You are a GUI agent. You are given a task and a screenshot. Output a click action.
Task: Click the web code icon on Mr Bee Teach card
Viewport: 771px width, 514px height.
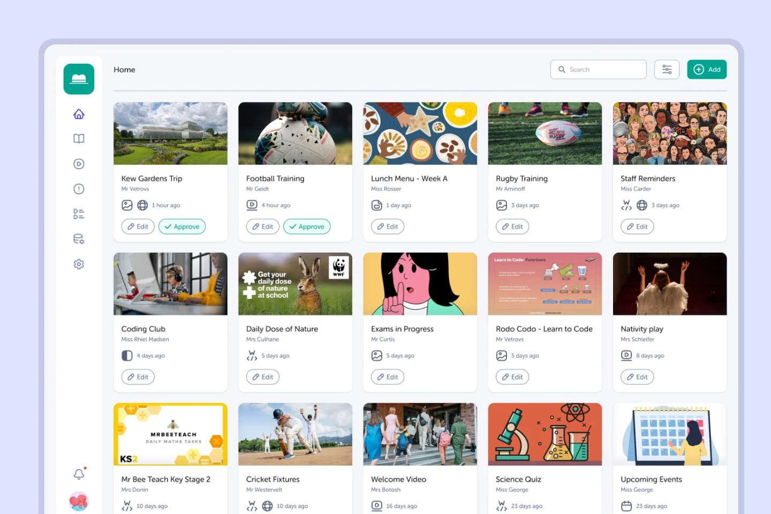(127, 506)
